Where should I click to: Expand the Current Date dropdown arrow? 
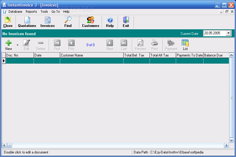(x=228, y=33)
